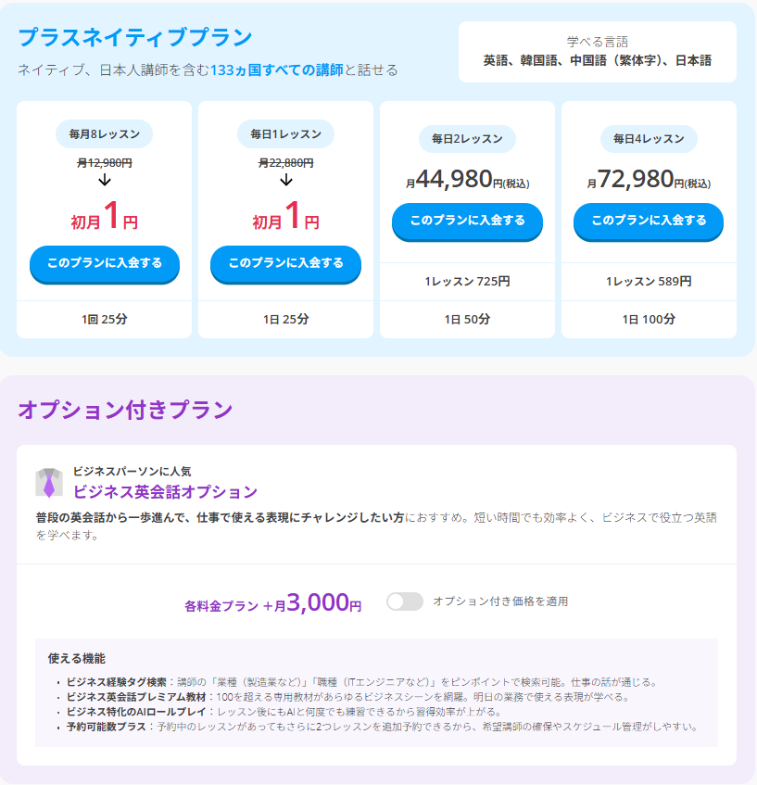The height and width of the screenshot is (785, 757).
Task: Select the 毎月8レッスン plan label pill
Action: point(105,134)
